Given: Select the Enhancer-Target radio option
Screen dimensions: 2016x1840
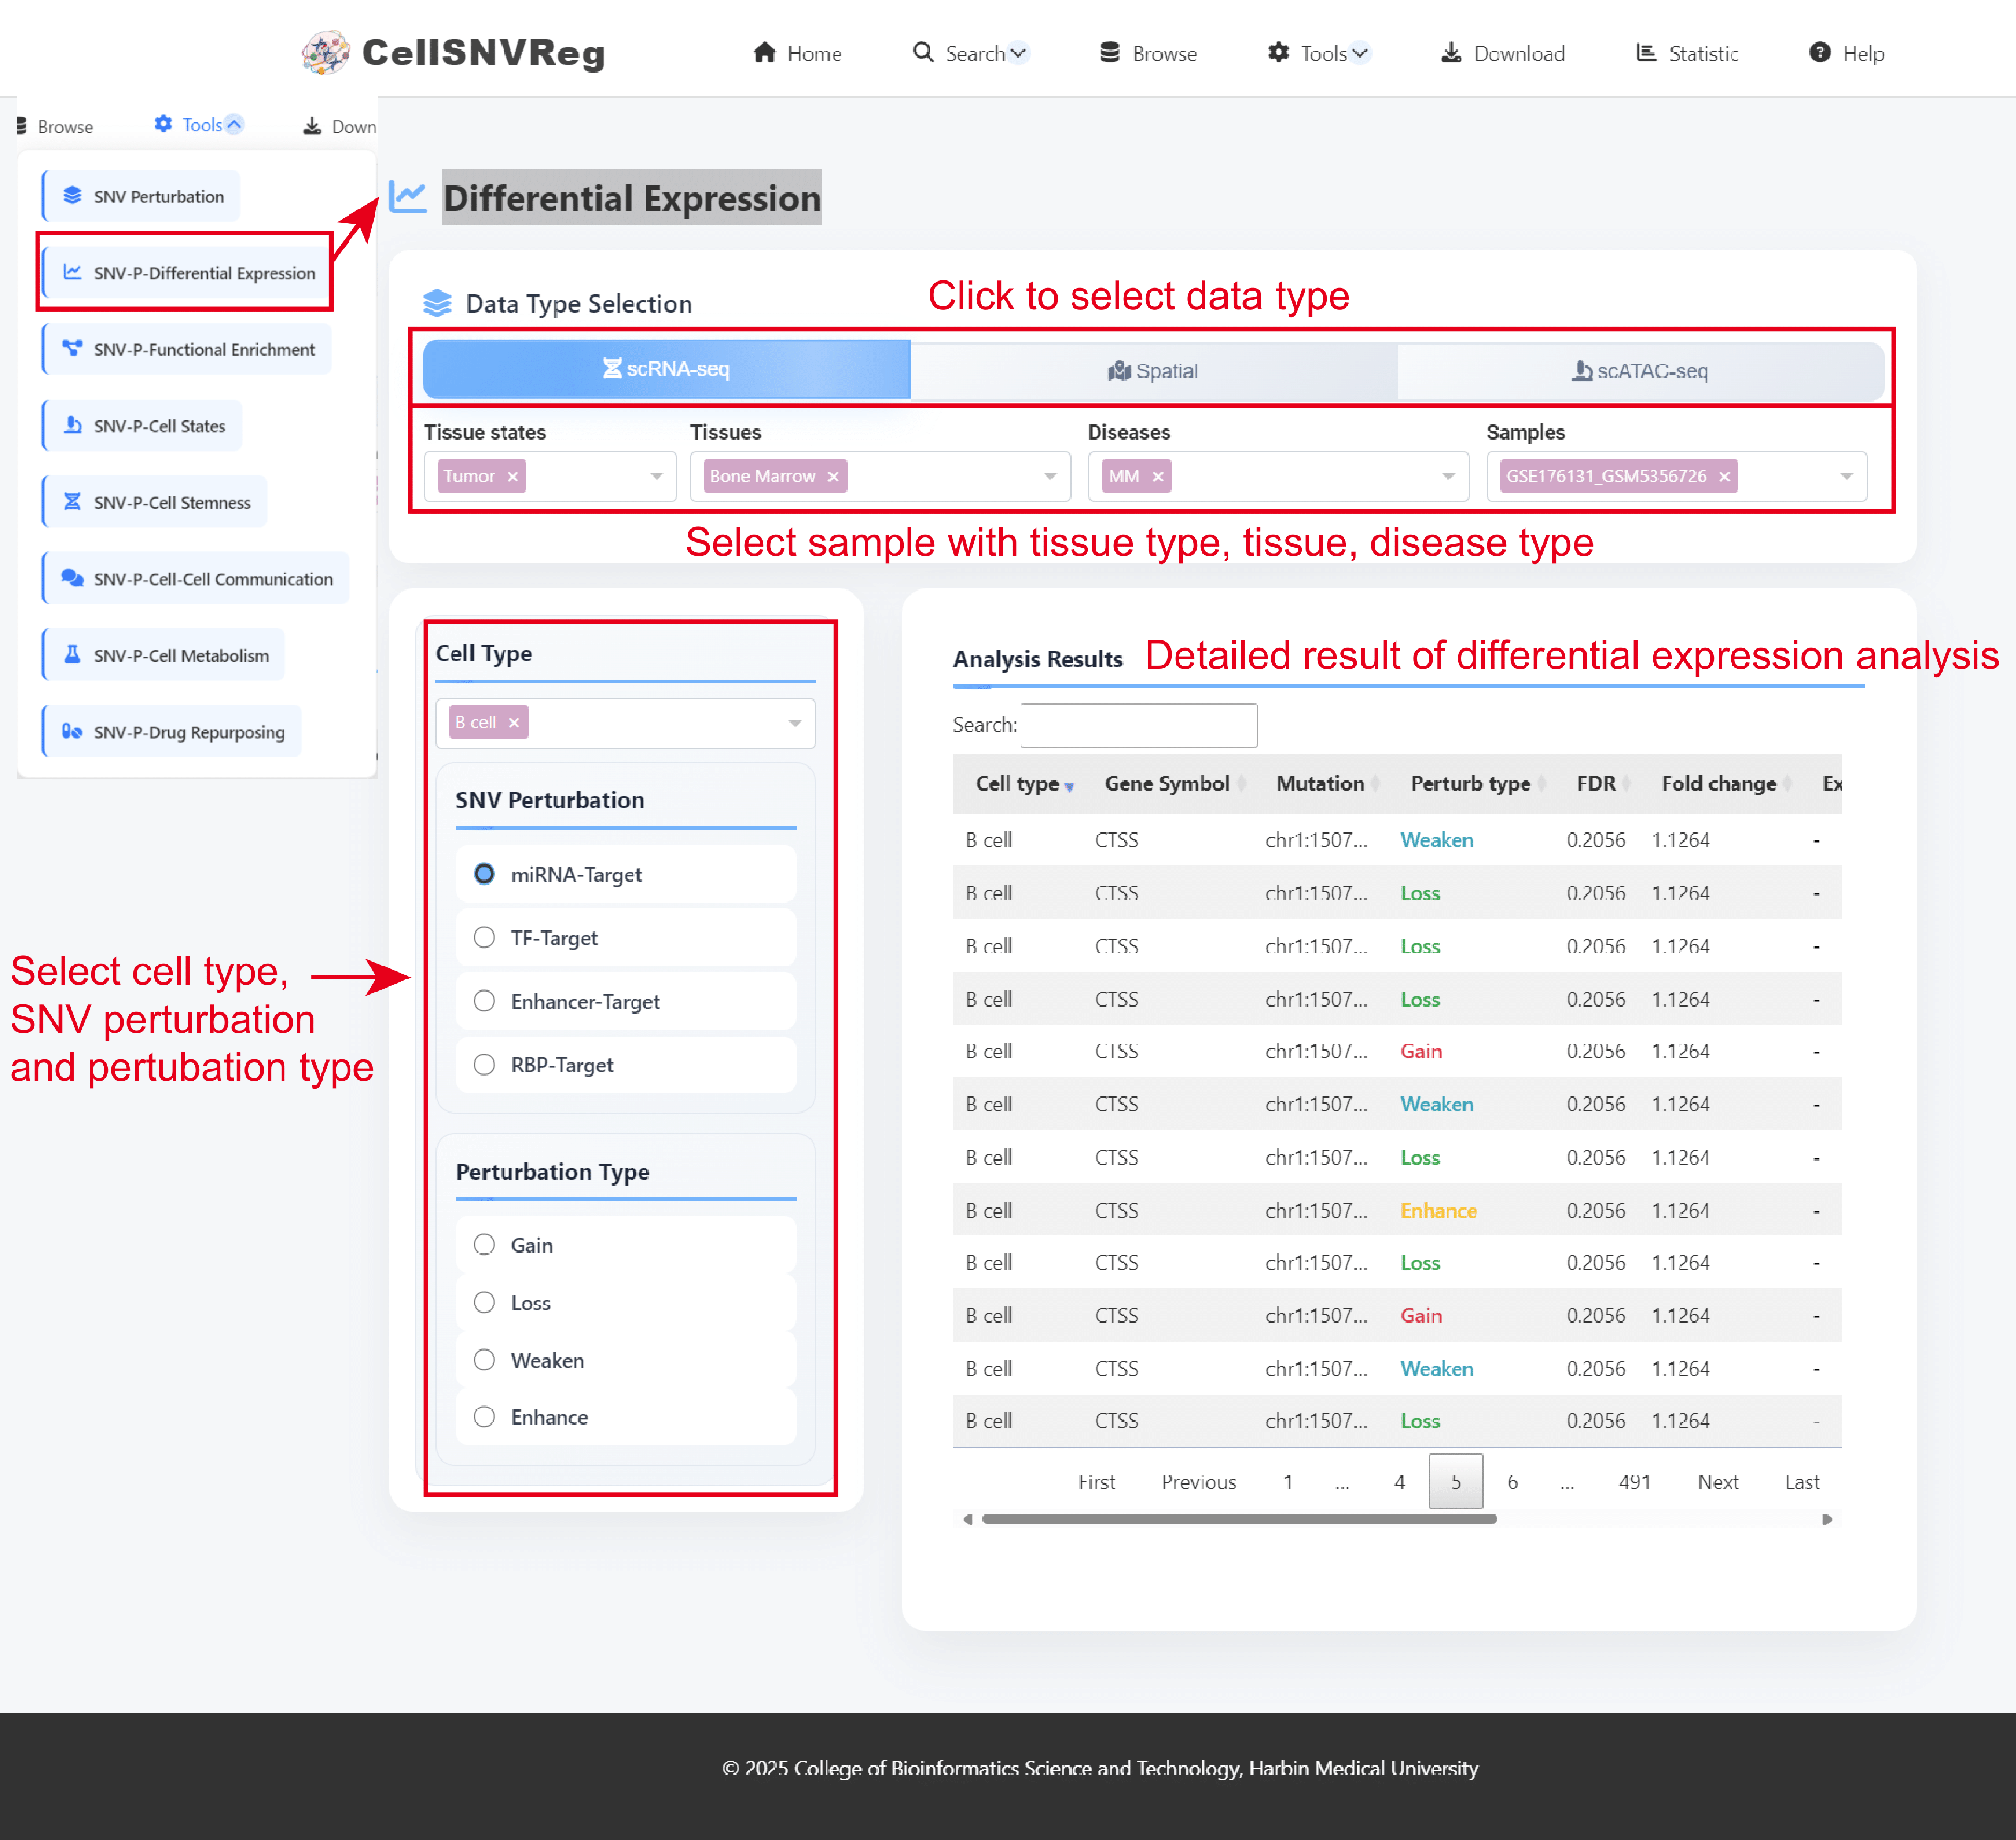Looking at the screenshot, I should pyautogui.click(x=484, y=1002).
